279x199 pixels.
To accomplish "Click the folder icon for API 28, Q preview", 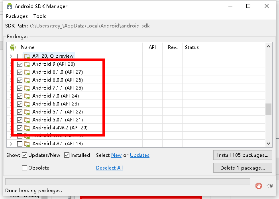I will tap(27, 56).
